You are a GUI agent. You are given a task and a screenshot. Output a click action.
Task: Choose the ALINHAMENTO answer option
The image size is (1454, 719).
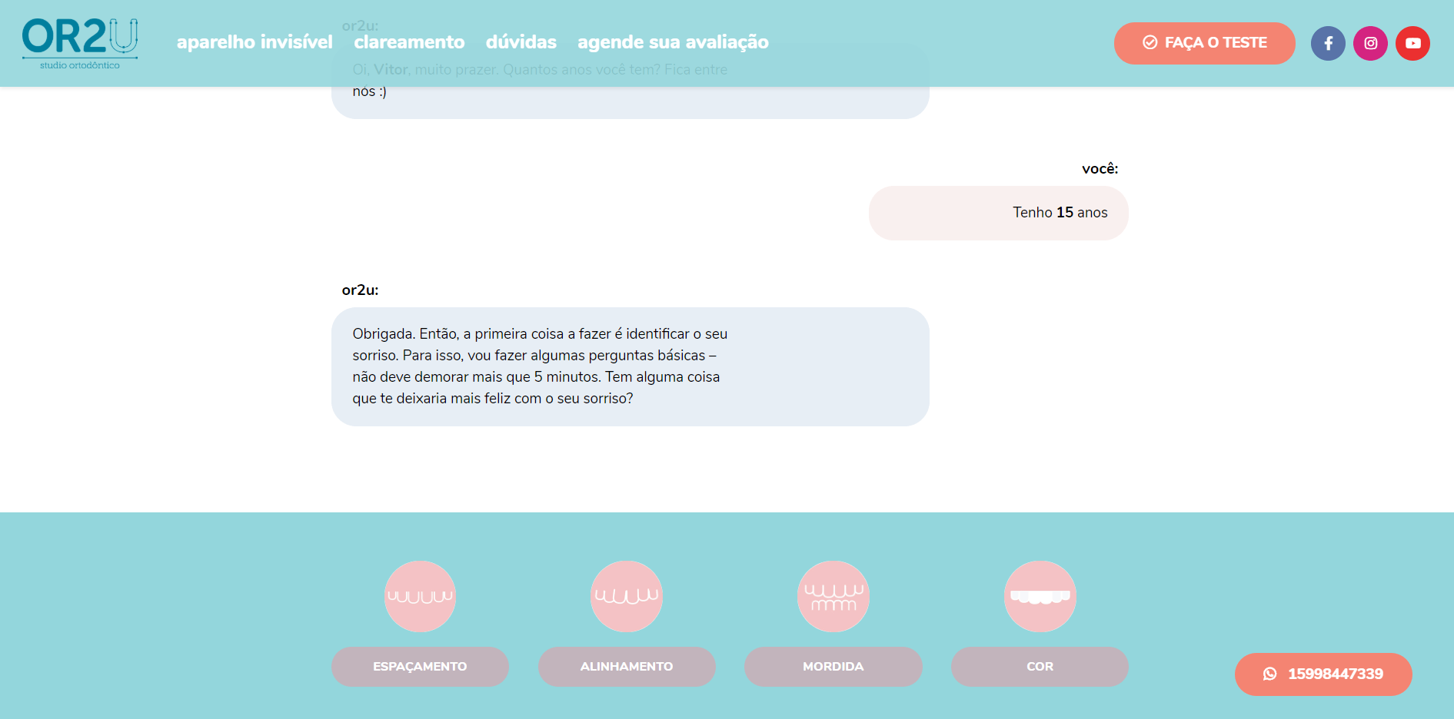coord(627,667)
